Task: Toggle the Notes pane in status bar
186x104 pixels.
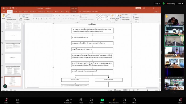Action: click(x=110, y=90)
